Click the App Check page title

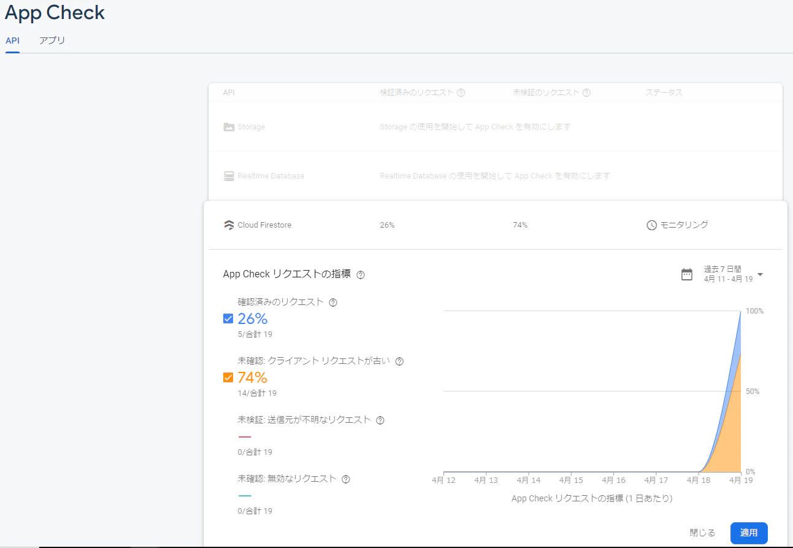(55, 13)
